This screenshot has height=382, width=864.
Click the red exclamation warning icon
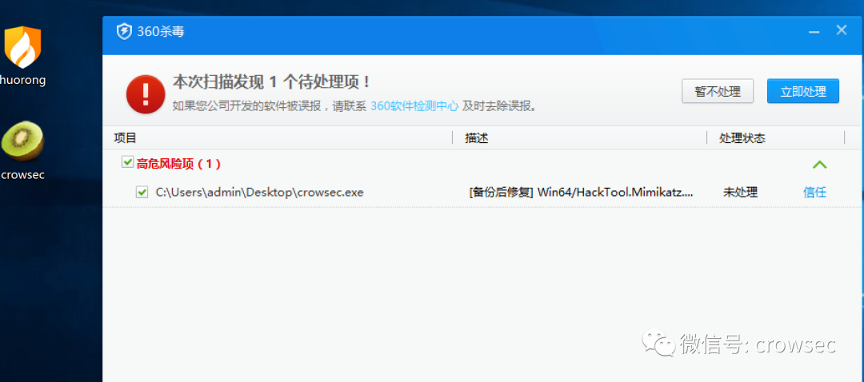[x=146, y=94]
